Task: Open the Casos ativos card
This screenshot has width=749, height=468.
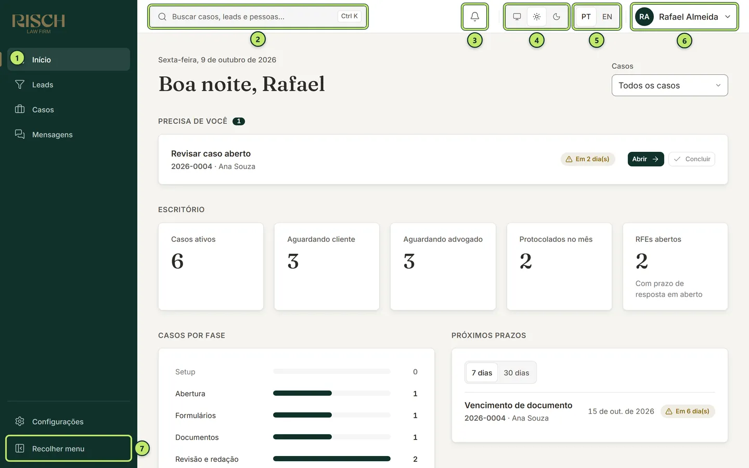Action: coord(211,267)
